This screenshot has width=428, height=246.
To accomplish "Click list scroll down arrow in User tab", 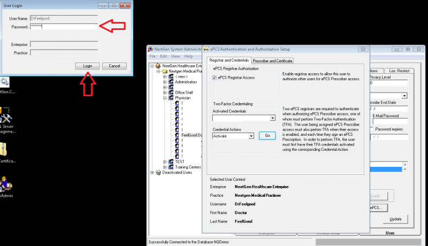I will pyautogui.click(x=405, y=170).
